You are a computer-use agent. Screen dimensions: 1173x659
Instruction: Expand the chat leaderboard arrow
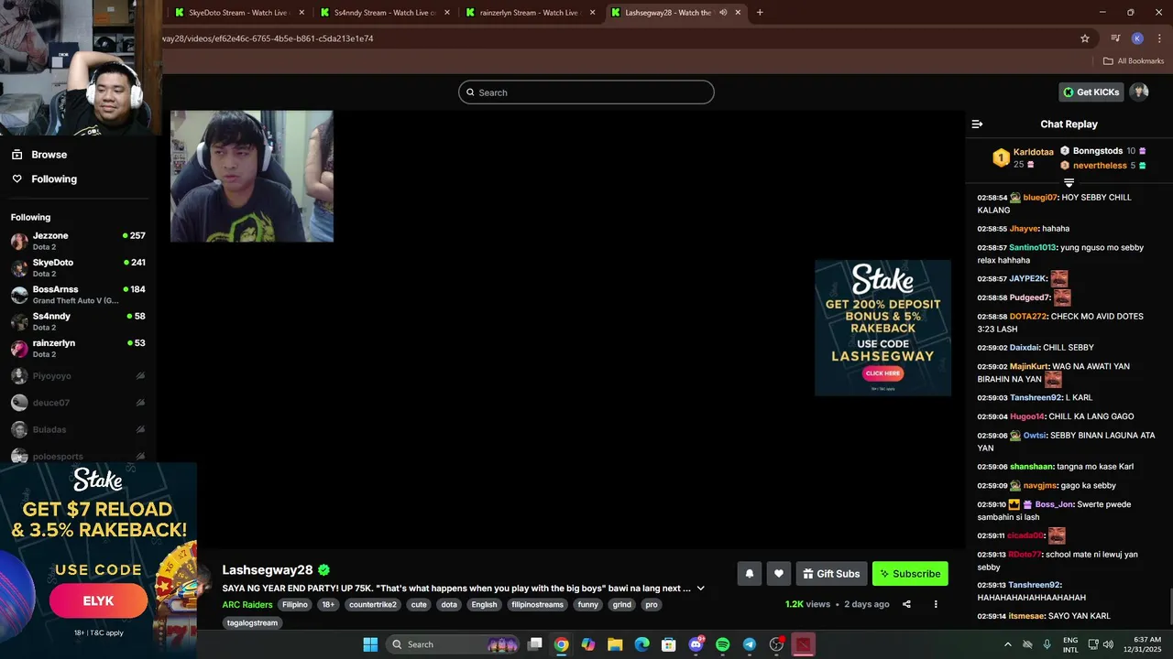click(x=1069, y=183)
